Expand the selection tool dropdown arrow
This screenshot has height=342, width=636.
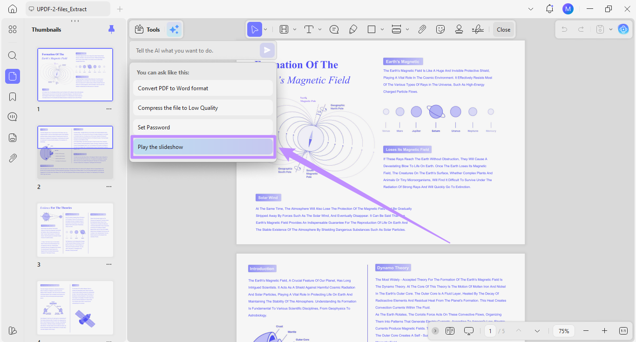[265, 29]
